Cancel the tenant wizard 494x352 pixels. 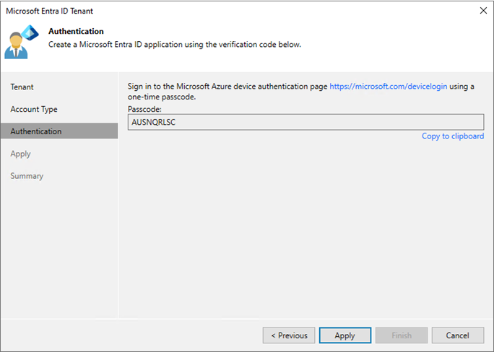(x=458, y=335)
